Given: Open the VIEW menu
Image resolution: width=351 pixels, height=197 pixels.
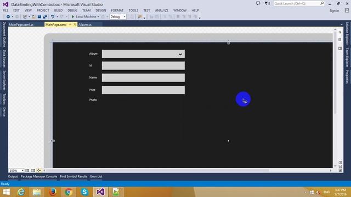Looking at the screenshot, I should pos(28,10).
